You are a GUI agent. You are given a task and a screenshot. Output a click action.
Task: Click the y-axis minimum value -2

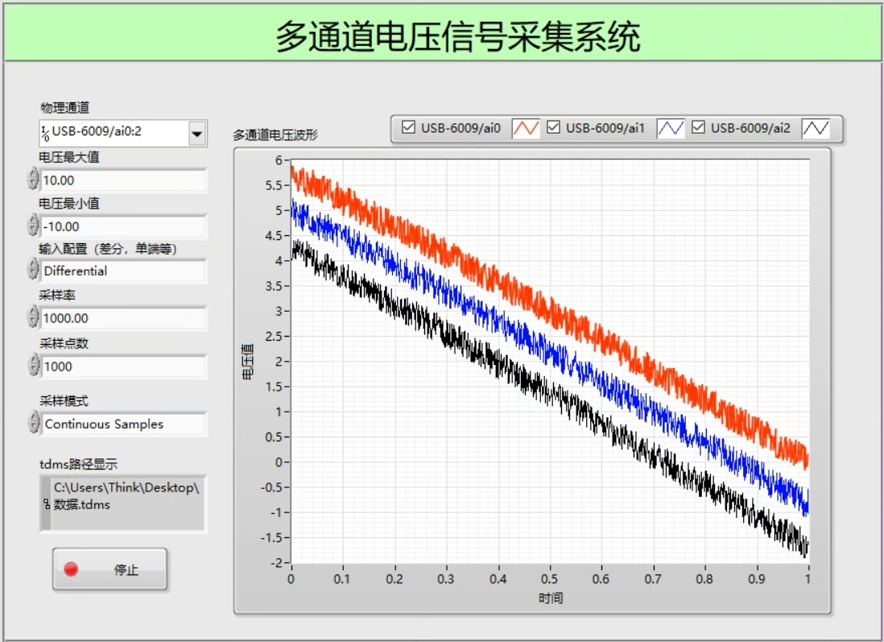click(x=276, y=562)
